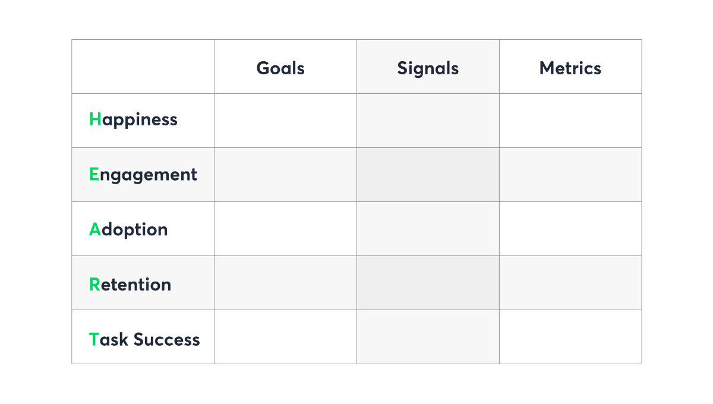Click the Retention row label
Screen dimensions: 713x404
point(131,284)
